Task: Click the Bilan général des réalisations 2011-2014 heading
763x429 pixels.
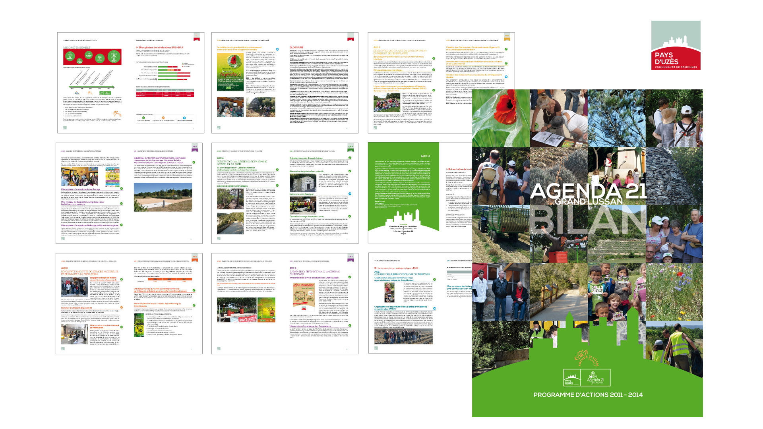Action: point(160,47)
